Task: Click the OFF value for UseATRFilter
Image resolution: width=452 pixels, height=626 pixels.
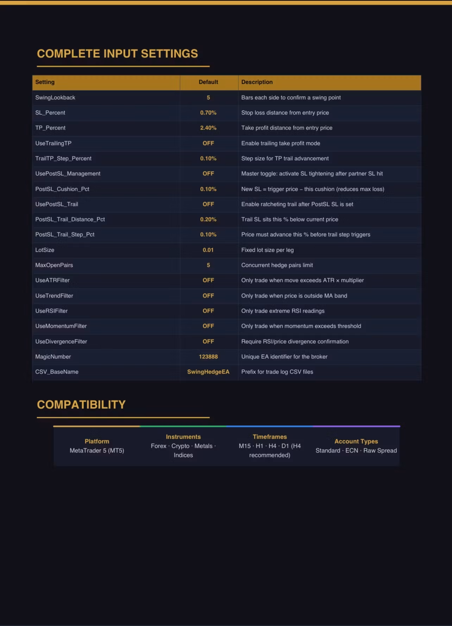Action: [x=208, y=280]
